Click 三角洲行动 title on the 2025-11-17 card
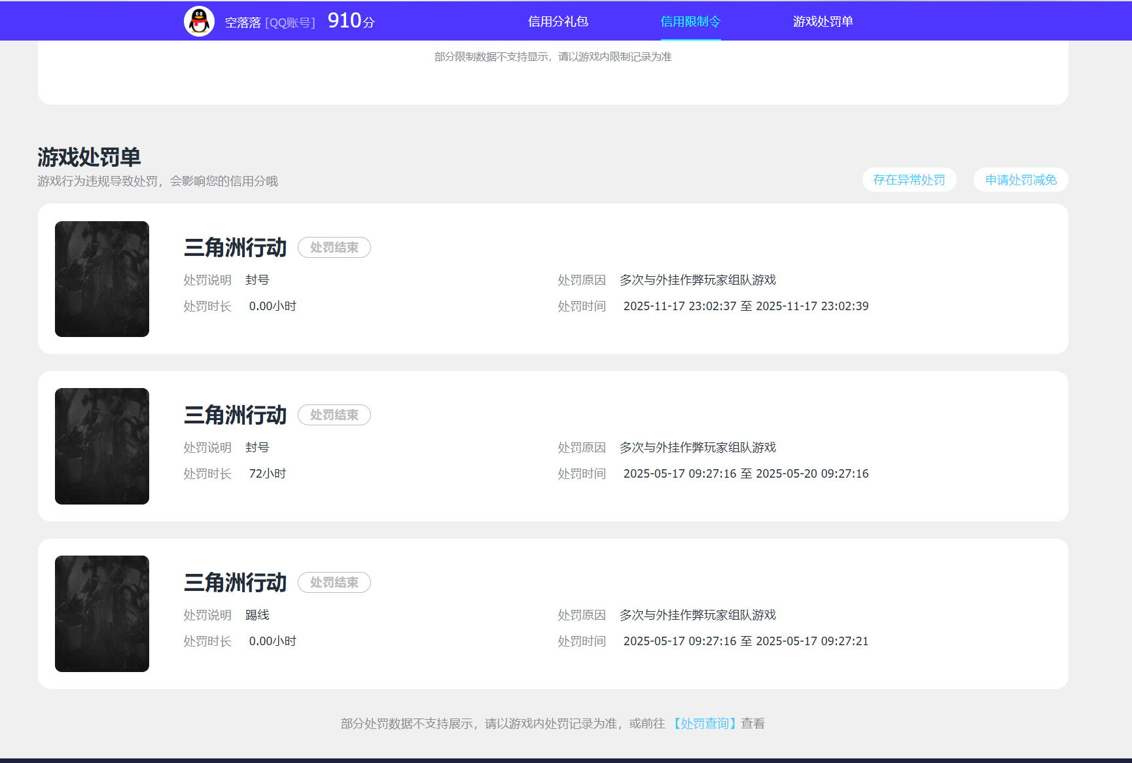Viewport: 1132px width, 763px height. [x=236, y=247]
